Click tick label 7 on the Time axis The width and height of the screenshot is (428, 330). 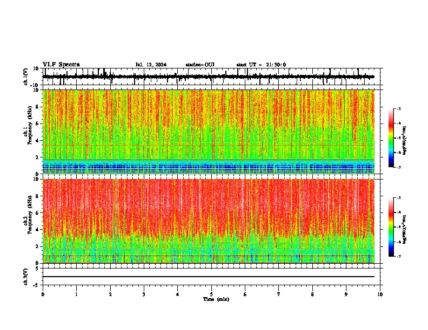(279, 294)
